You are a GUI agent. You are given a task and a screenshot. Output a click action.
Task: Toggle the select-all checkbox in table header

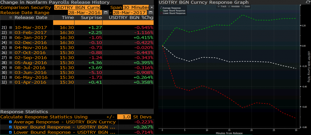[x=11, y=18]
